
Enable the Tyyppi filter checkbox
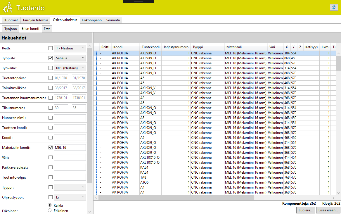click(x=51, y=187)
